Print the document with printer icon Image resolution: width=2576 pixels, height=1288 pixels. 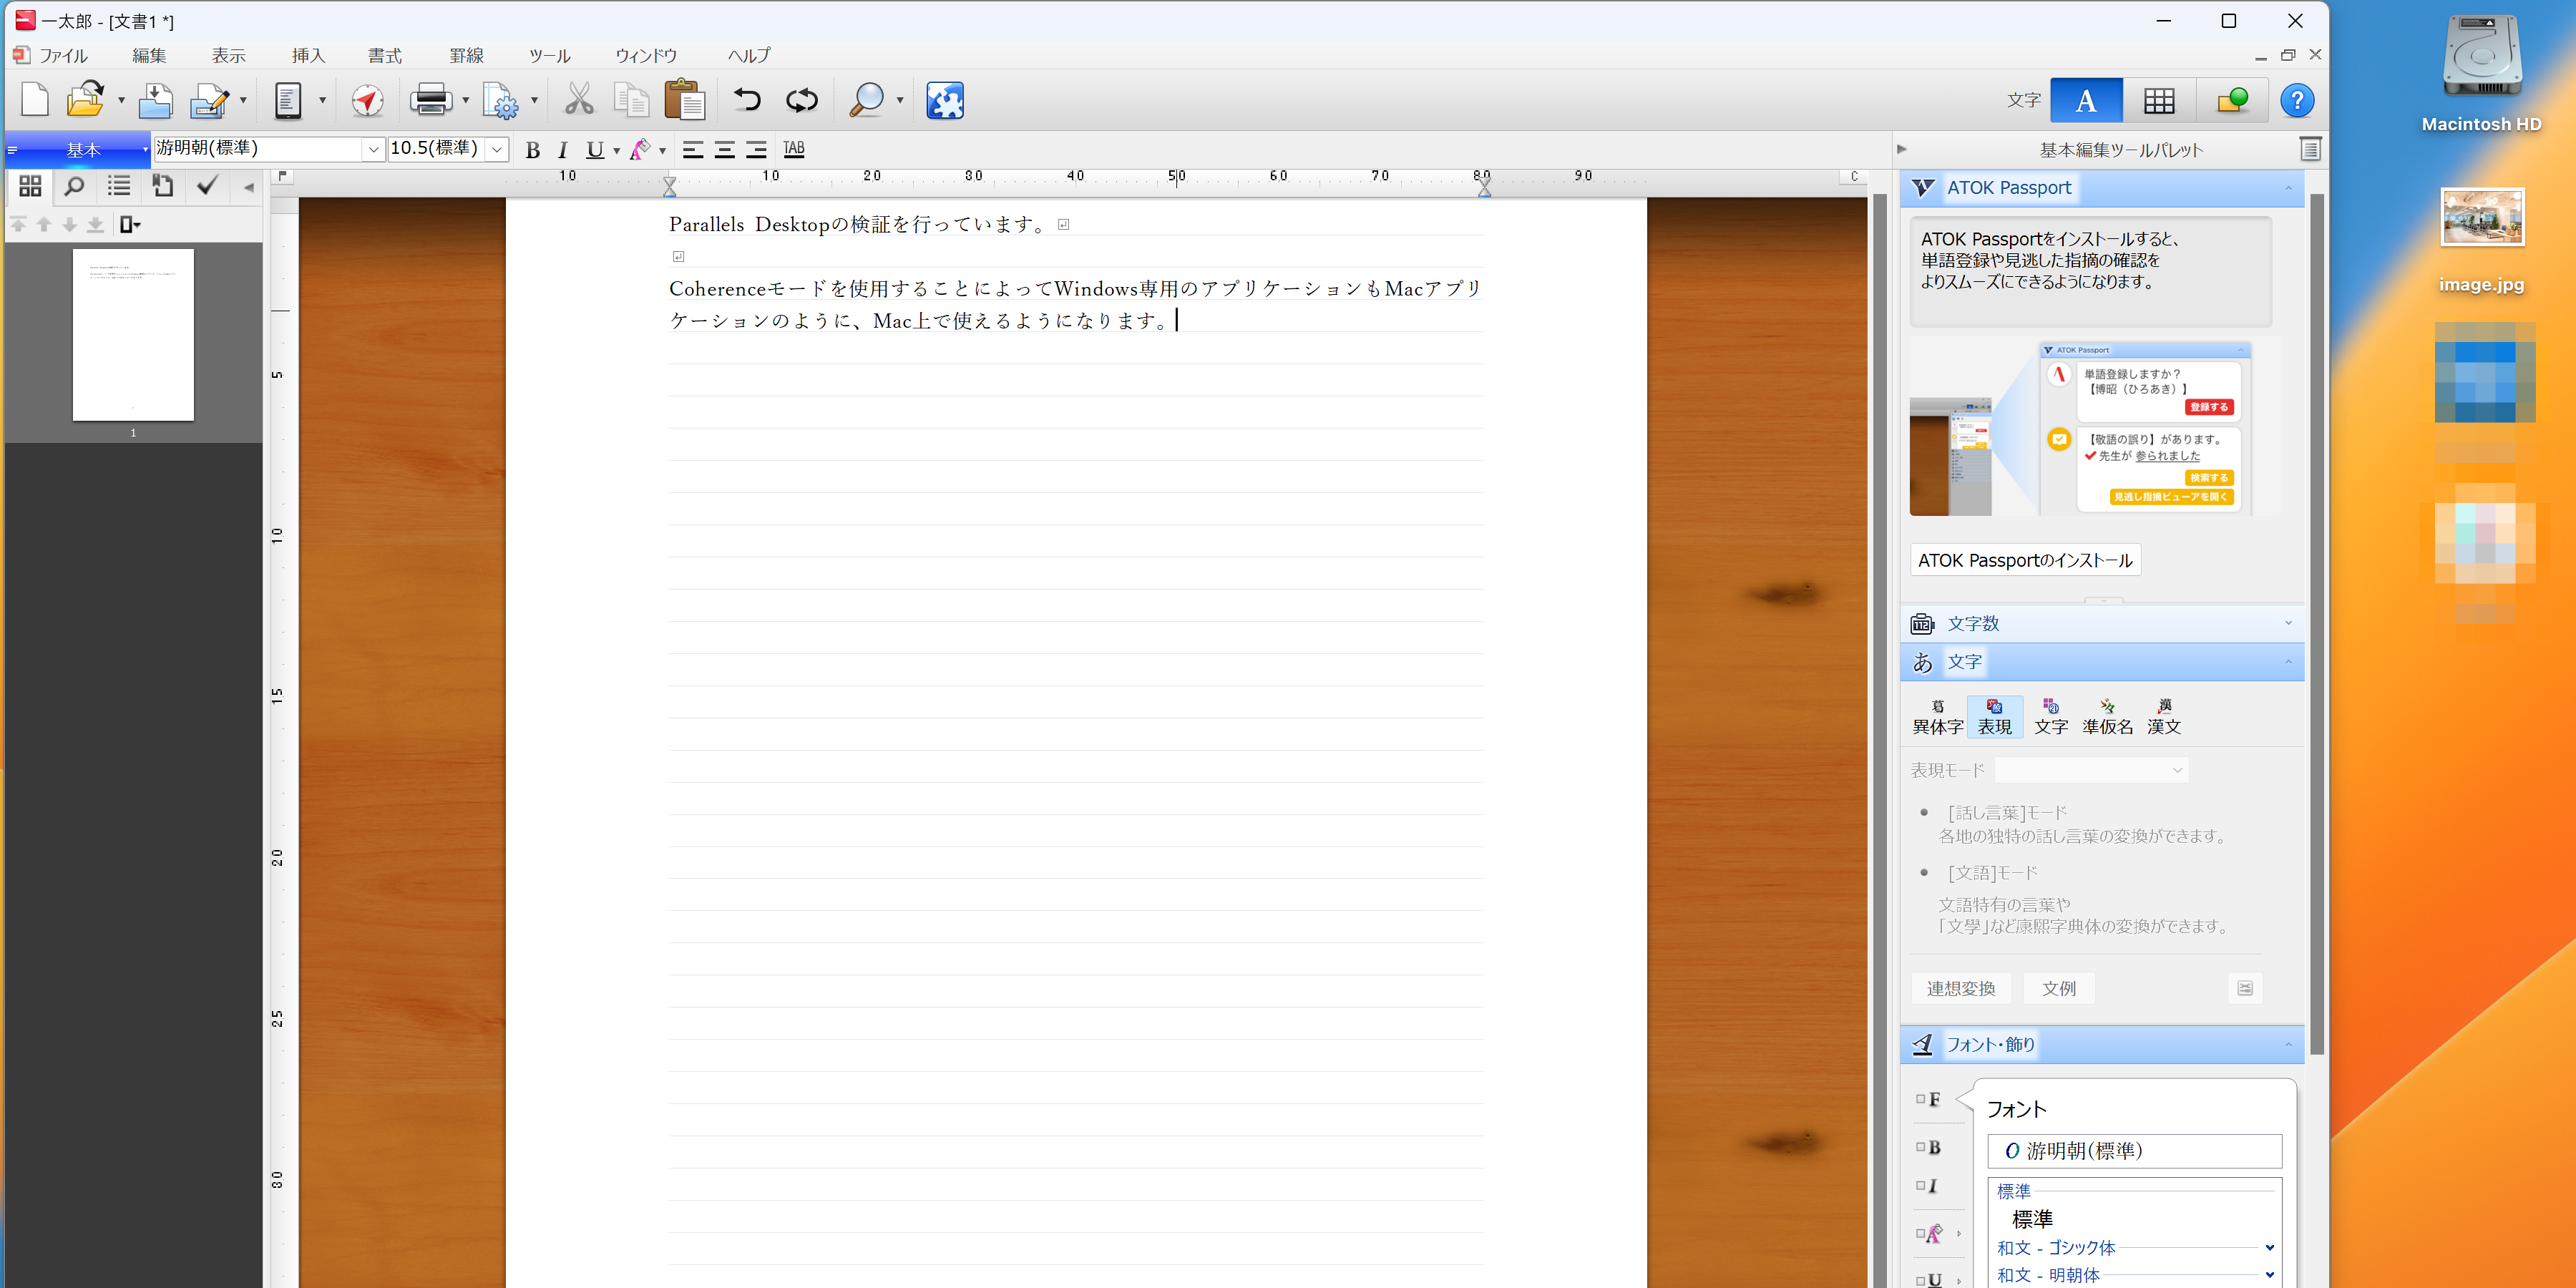pyautogui.click(x=431, y=100)
